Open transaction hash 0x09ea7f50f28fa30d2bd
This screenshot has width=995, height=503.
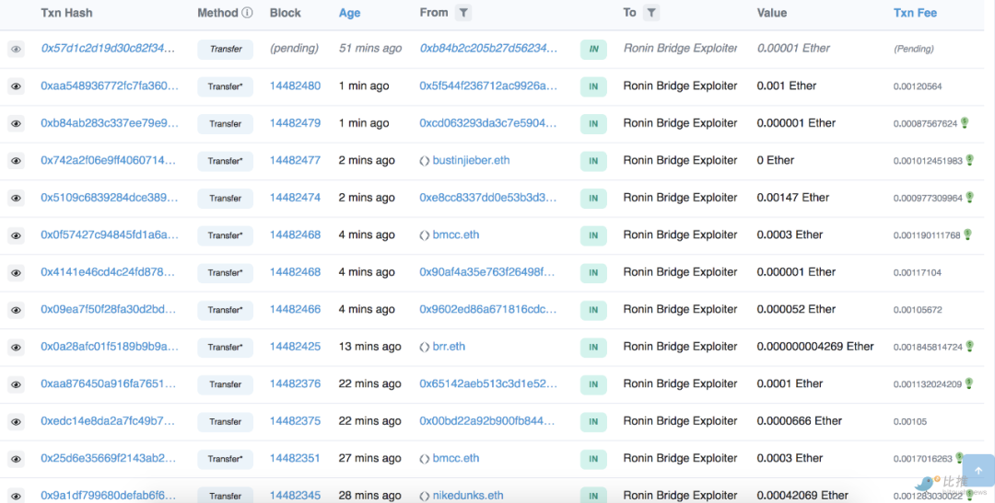(108, 309)
